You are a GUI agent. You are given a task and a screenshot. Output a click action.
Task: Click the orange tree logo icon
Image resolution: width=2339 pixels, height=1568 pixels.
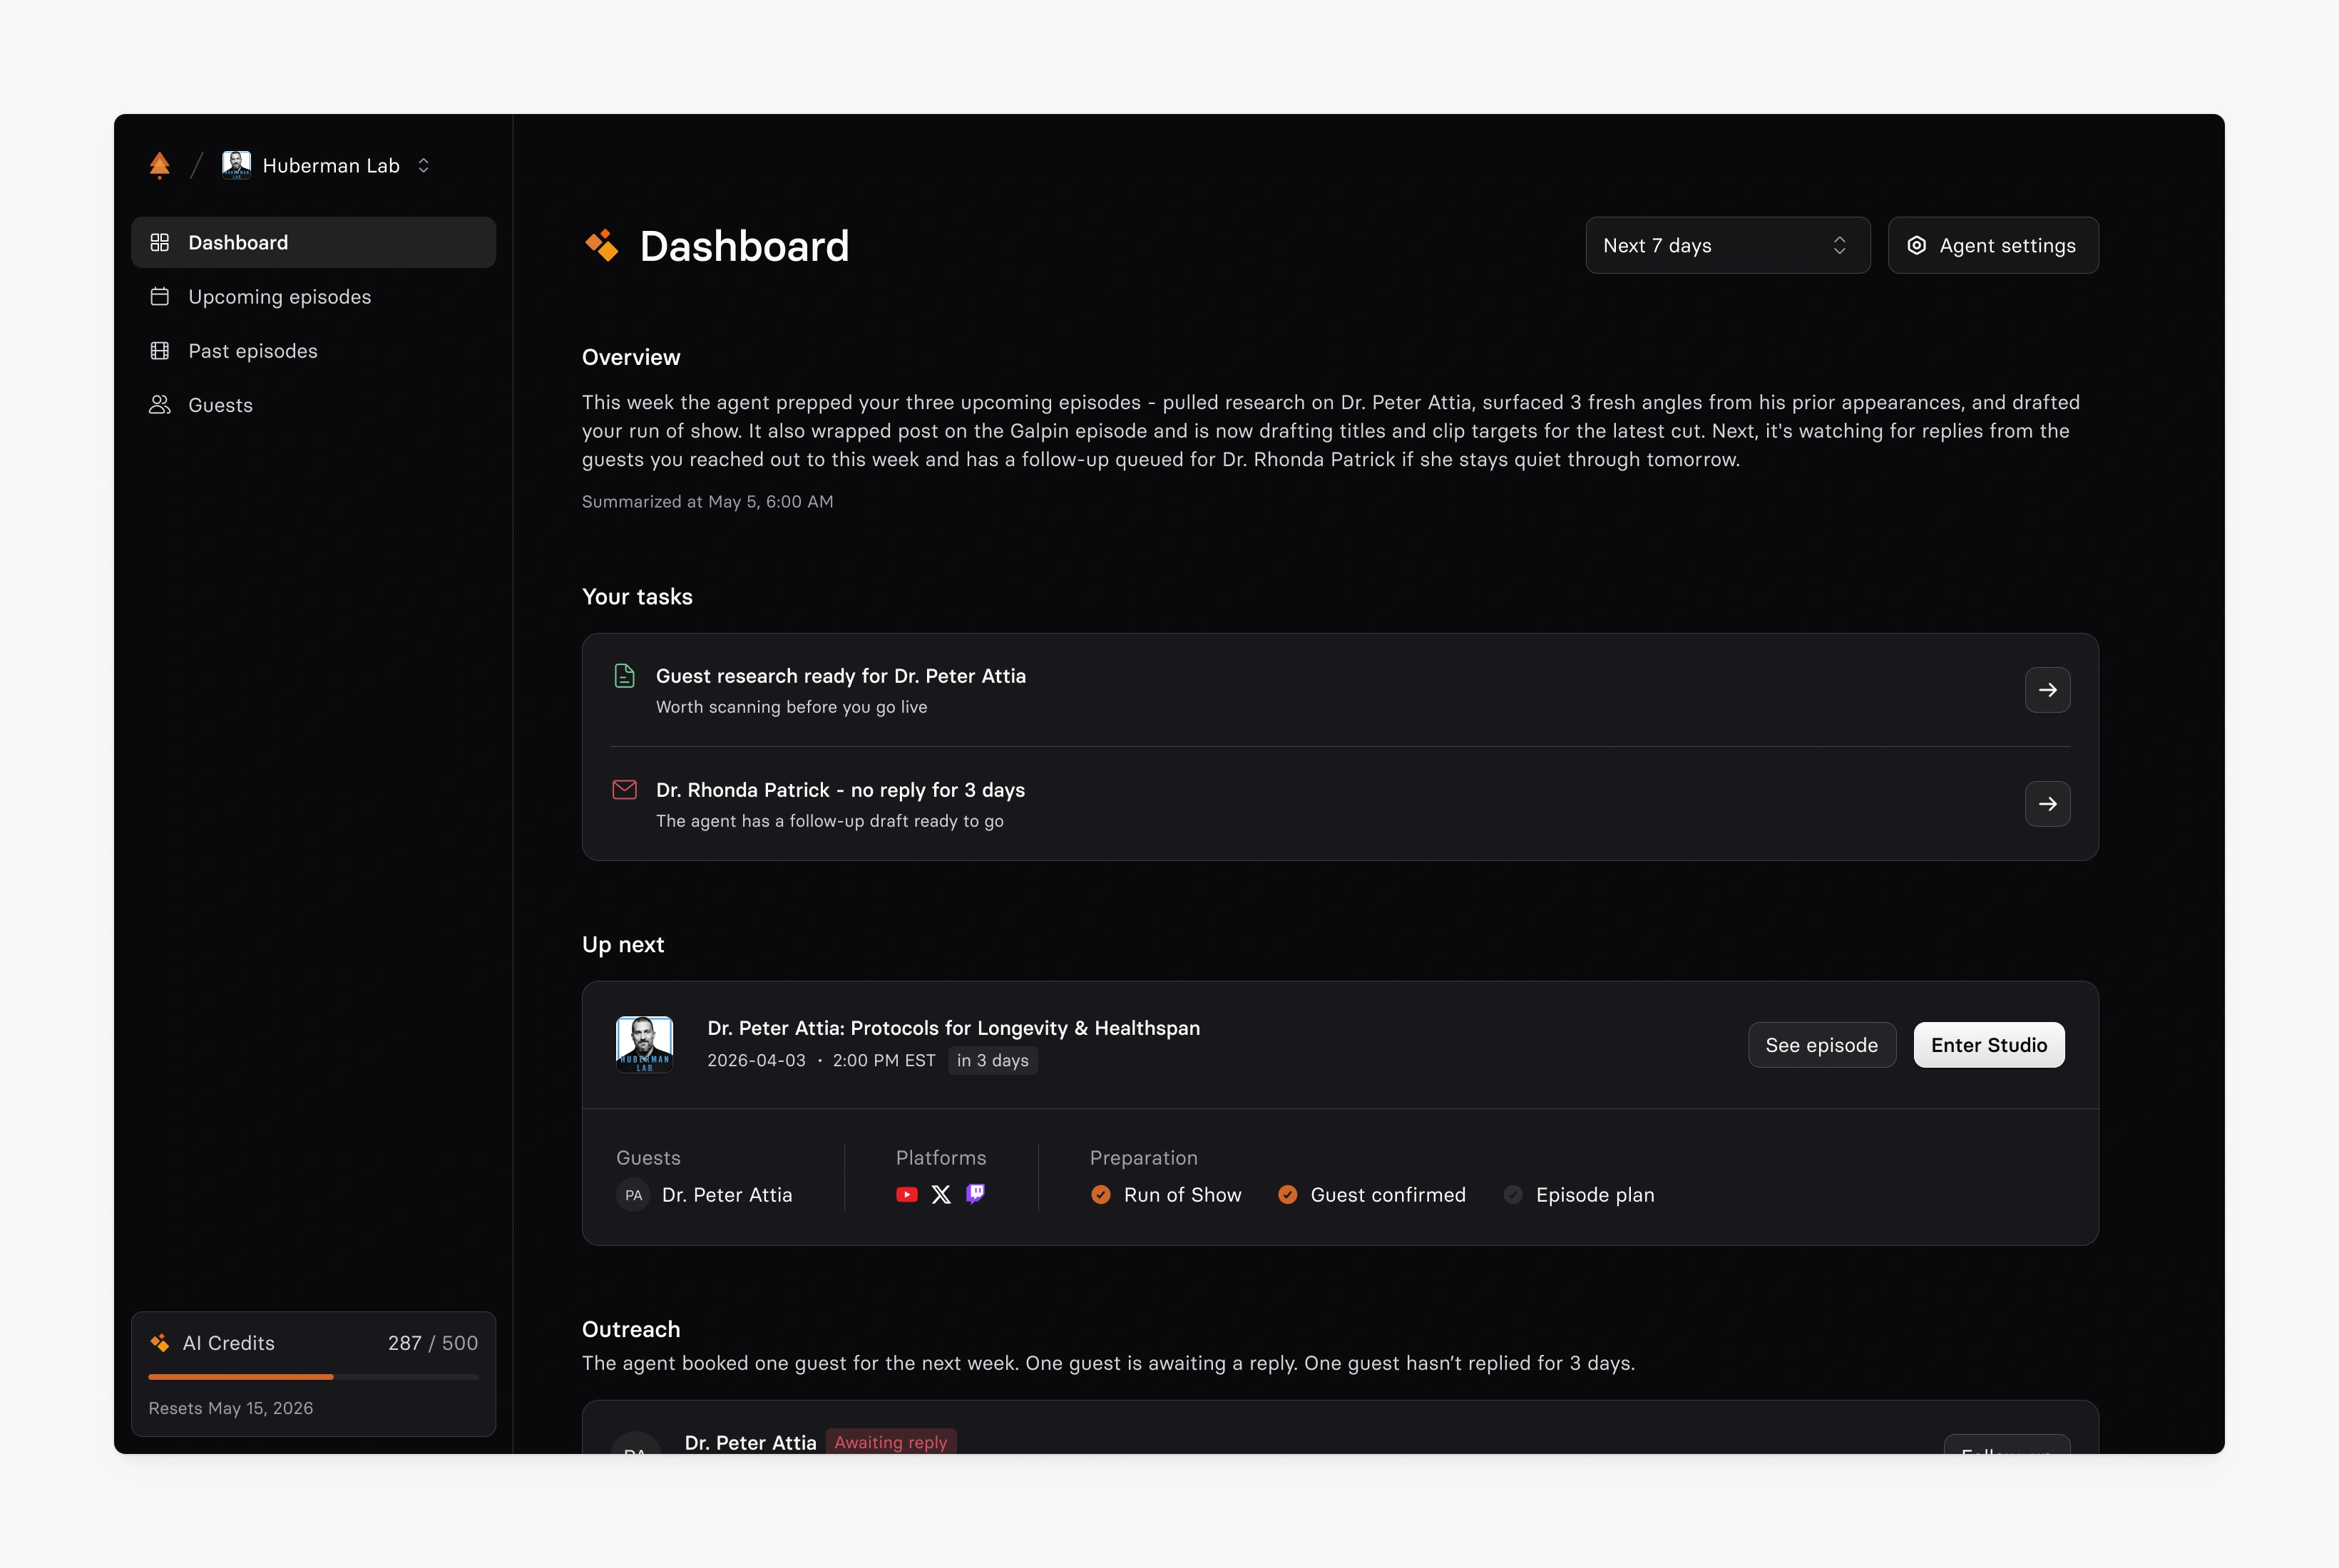(159, 165)
